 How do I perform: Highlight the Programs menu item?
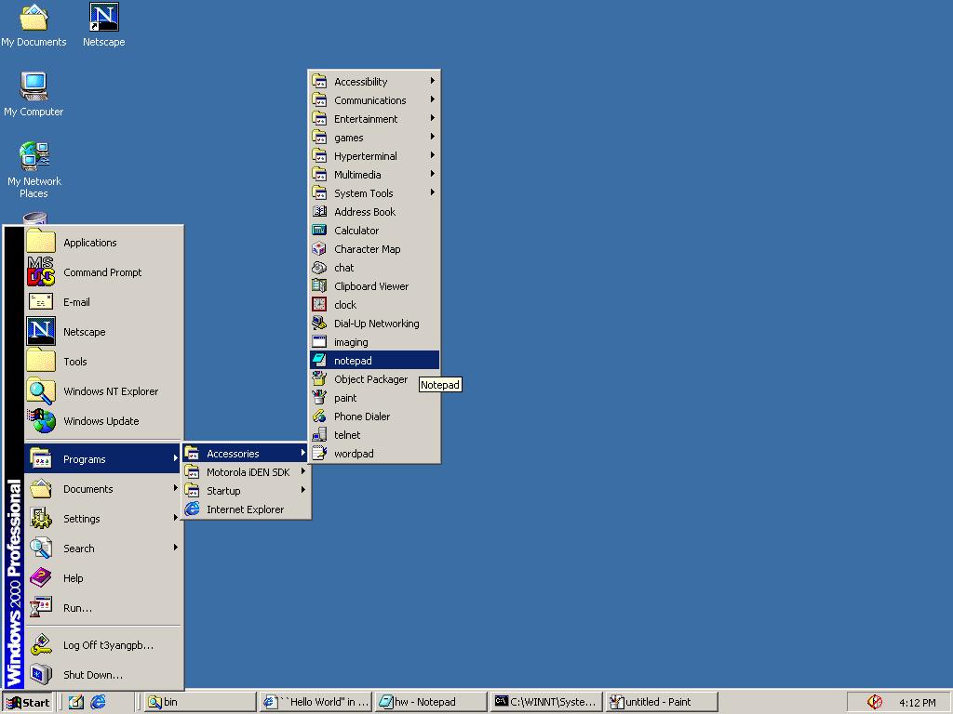coord(103,459)
